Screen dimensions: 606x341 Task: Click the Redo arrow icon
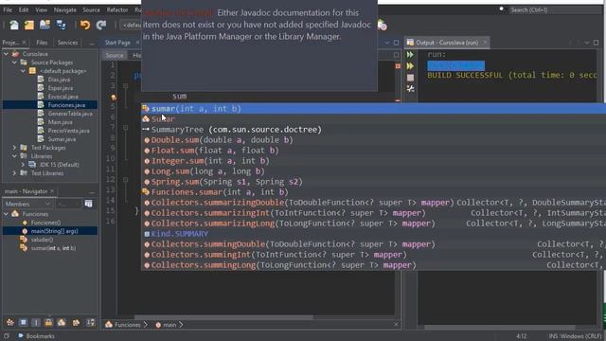coord(101,26)
